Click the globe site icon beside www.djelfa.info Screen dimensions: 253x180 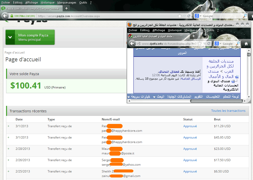pos(139,43)
